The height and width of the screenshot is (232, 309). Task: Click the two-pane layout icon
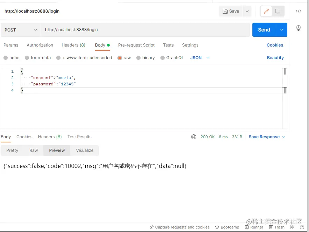(x=292, y=227)
